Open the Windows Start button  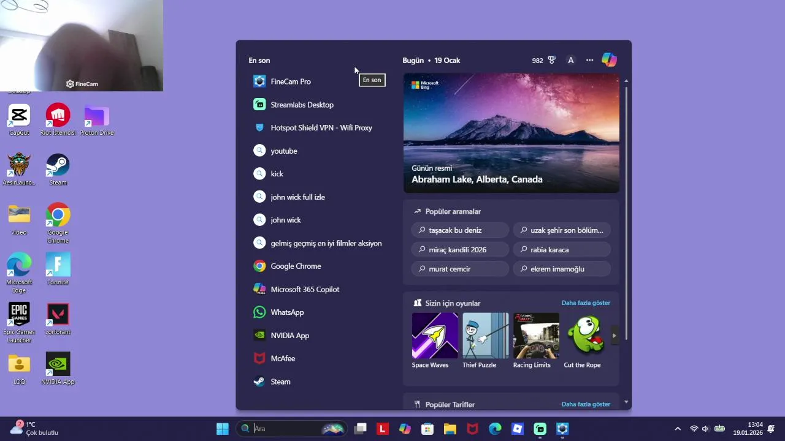[x=223, y=429]
